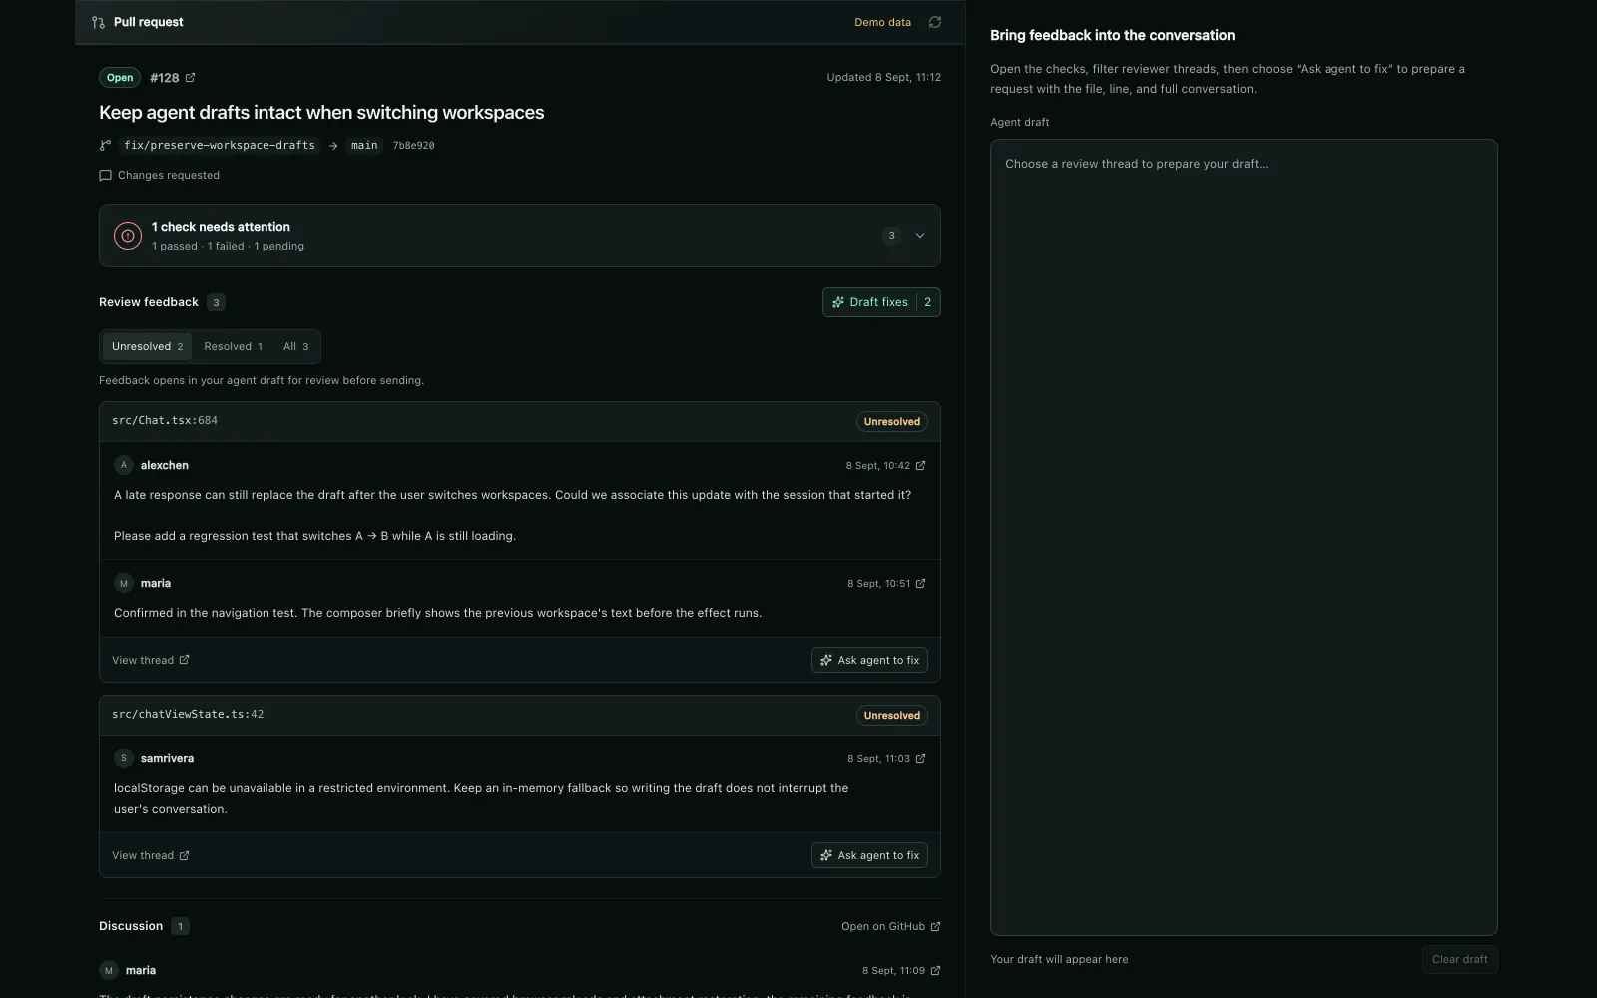Screen dimensions: 1597x998
Task: Click Unresolved badge on chatViewState.ts thread
Action: pos(891,716)
